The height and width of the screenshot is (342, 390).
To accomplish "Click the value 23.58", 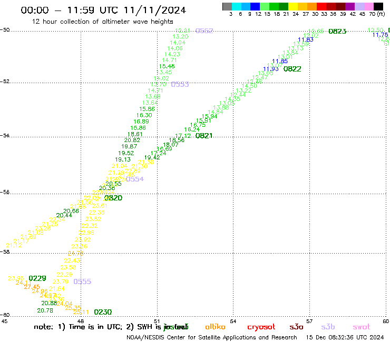I will 68,267.
